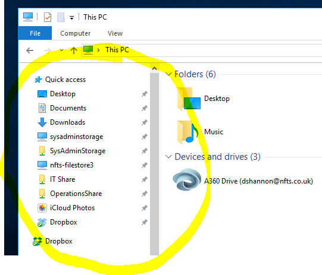Click the navigation pane scrollbar up arrow

154,69
